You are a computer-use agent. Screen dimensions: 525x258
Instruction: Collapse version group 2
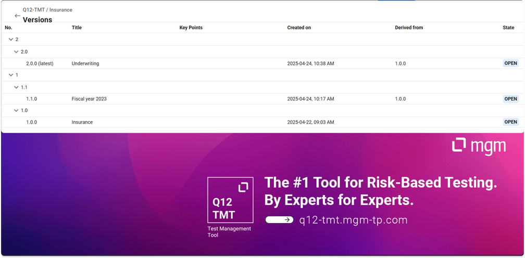click(x=11, y=40)
